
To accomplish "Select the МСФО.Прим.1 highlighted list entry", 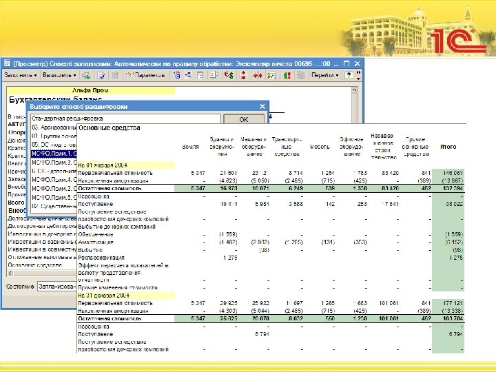I will coord(54,154).
